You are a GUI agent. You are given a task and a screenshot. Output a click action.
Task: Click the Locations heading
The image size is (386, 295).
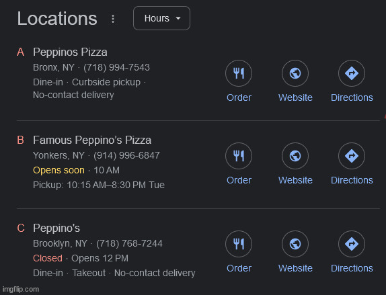tap(57, 19)
